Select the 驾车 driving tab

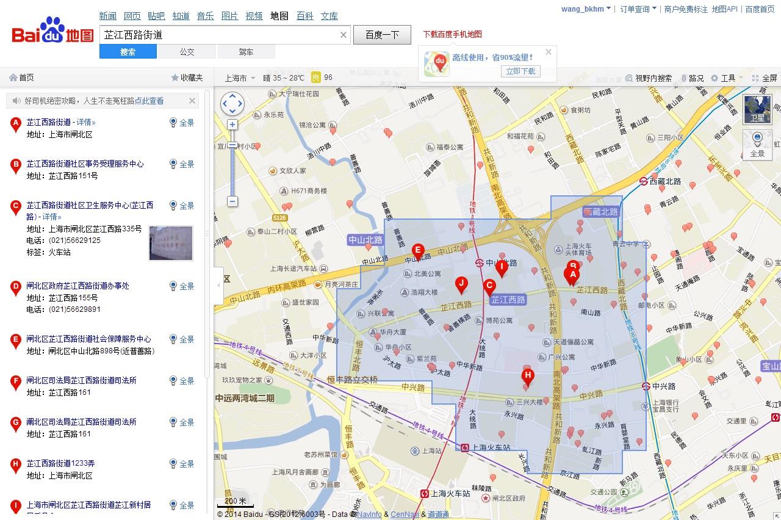click(x=246, y=52)
